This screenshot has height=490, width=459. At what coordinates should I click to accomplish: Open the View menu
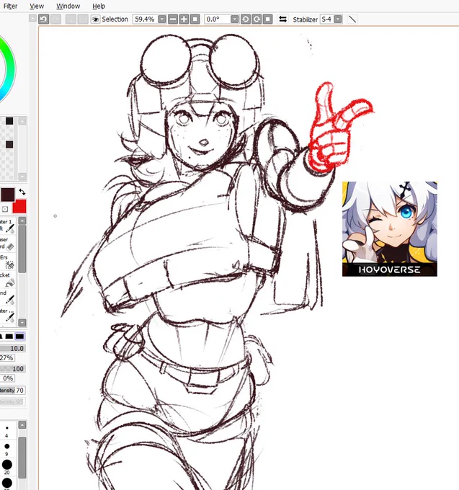(37, 6)
